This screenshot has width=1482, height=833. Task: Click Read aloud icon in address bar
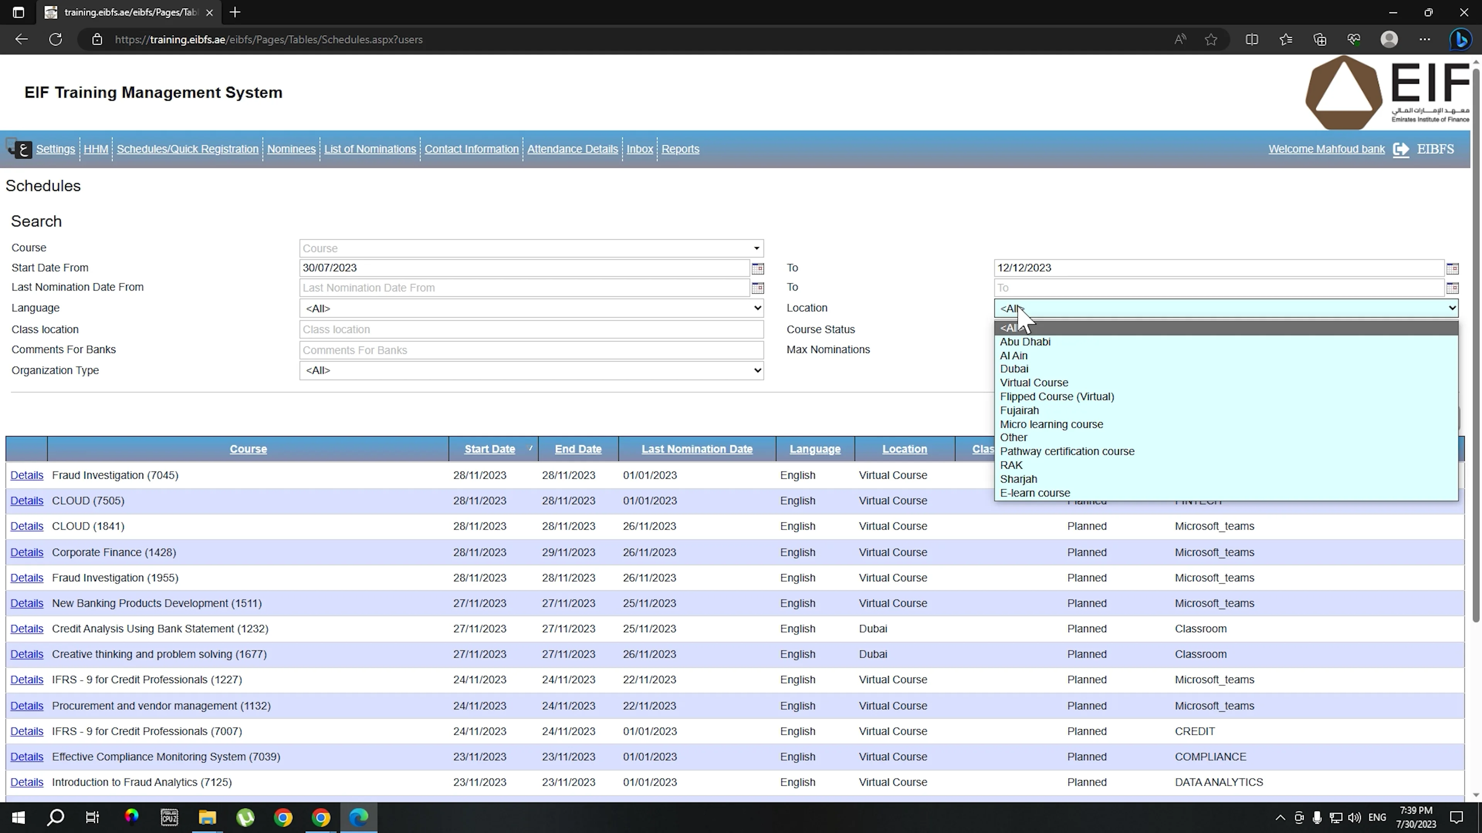[x=1180, y=40]
